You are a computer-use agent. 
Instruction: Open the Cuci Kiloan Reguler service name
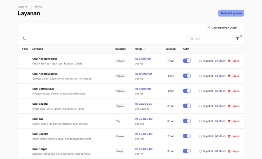45,59
